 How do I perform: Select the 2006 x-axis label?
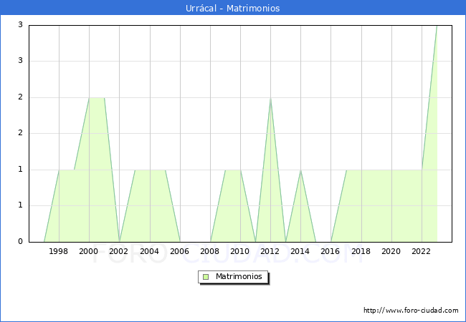(x=180, y=251)
